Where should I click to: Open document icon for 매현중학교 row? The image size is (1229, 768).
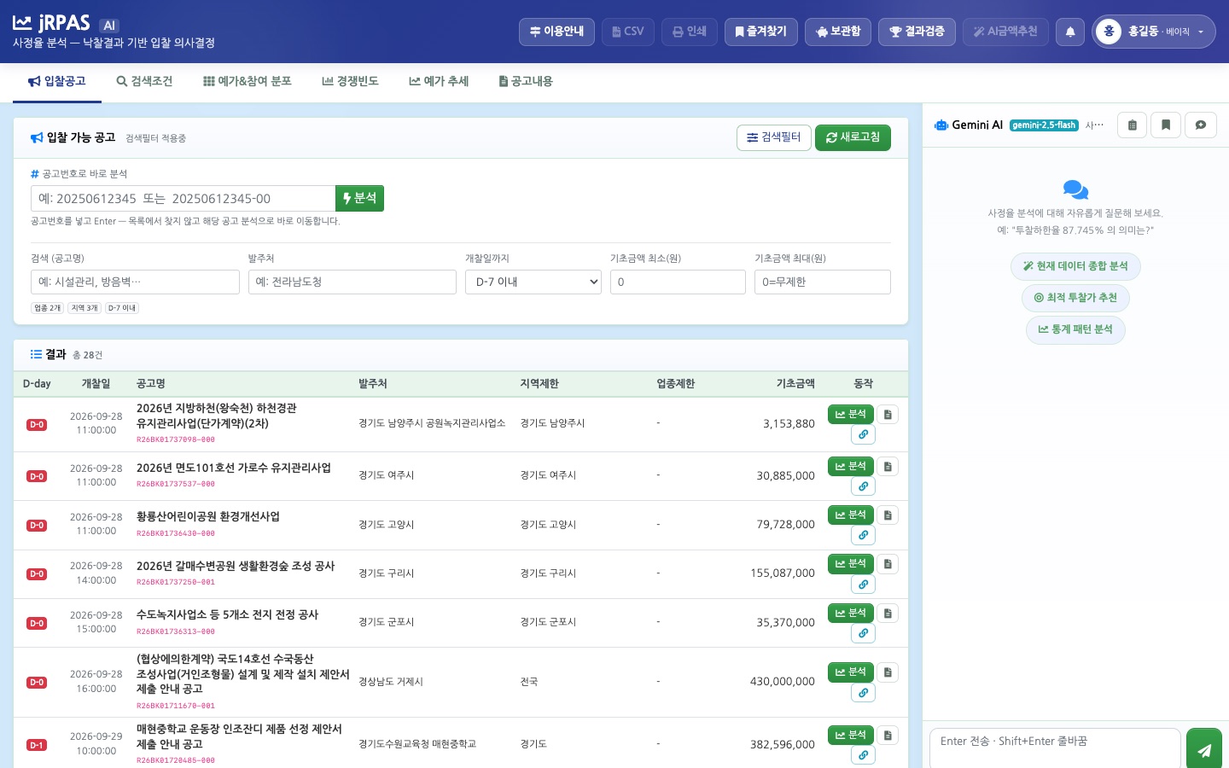[888, 736]
